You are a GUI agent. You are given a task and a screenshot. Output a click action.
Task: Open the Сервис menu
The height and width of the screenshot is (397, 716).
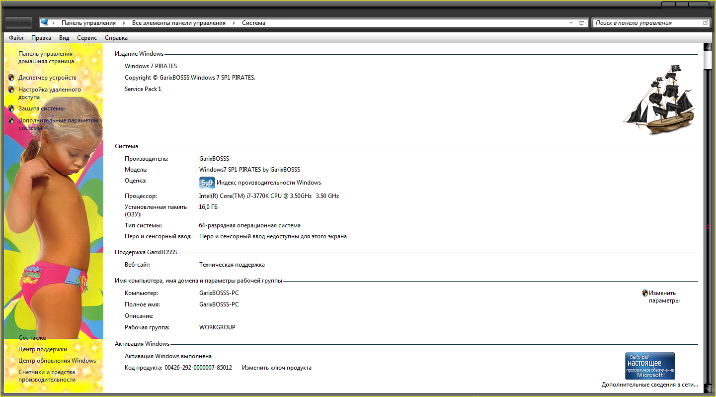click(x=87, y=38)
